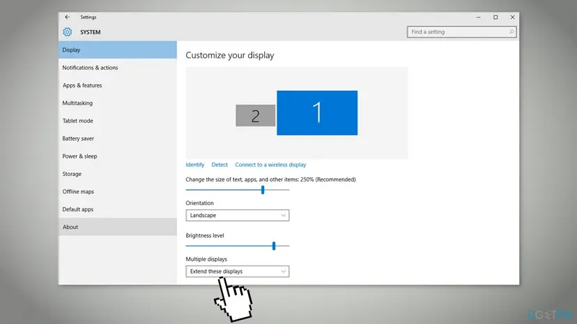Click Connect to a wireless display
Image resolution: width=577 pixels, height=324 pixels.
click(270, 165)
